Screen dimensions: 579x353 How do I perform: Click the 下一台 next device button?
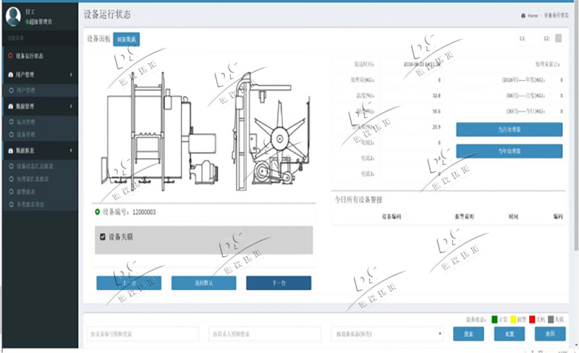(279, 283)
